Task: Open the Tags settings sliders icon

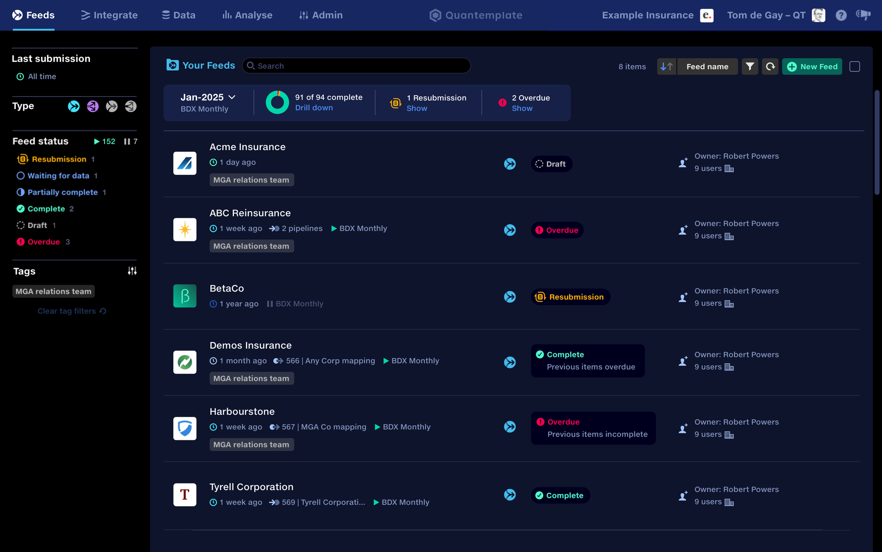Action: click(132, 271)
